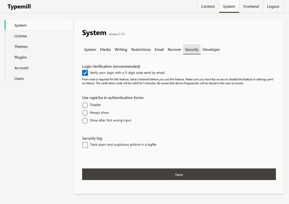Image resolution: width=289 pixels, height=204 pixels.
Task: Open Account in the sidebar
Action: click(39, 68)
